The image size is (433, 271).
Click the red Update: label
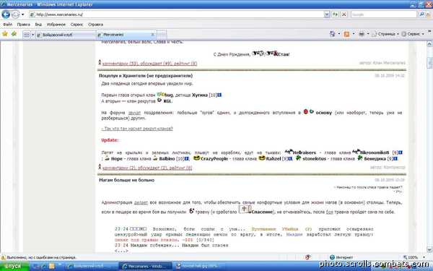point(110,140)
